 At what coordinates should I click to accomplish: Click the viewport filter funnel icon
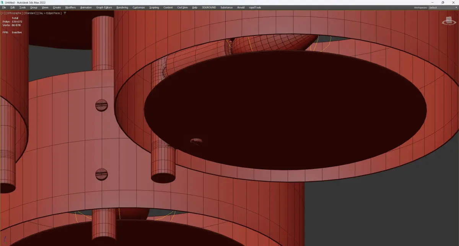coord(65,13)
